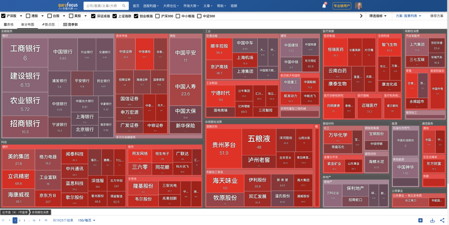Open the 筛选指标 dropdown
Viewport: 449px width, 225px height.
[377, 16]
